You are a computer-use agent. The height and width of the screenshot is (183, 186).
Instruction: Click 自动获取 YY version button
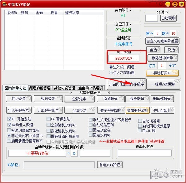click(x=168, y=18)
